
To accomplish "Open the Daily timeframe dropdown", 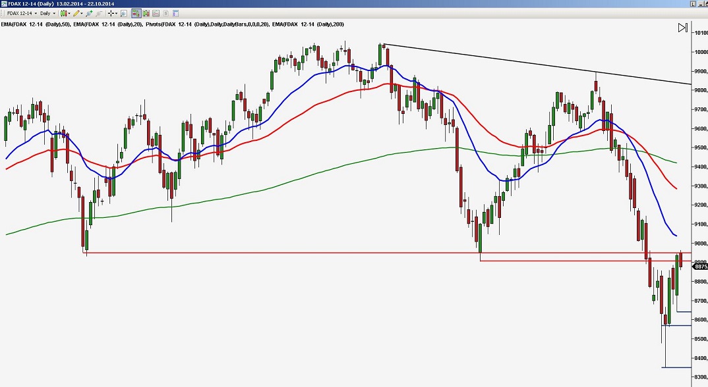I will click(54, 13).
